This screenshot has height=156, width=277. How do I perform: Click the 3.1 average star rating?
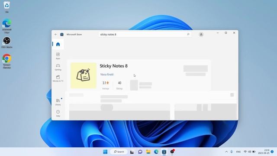(x=106, y=83)
